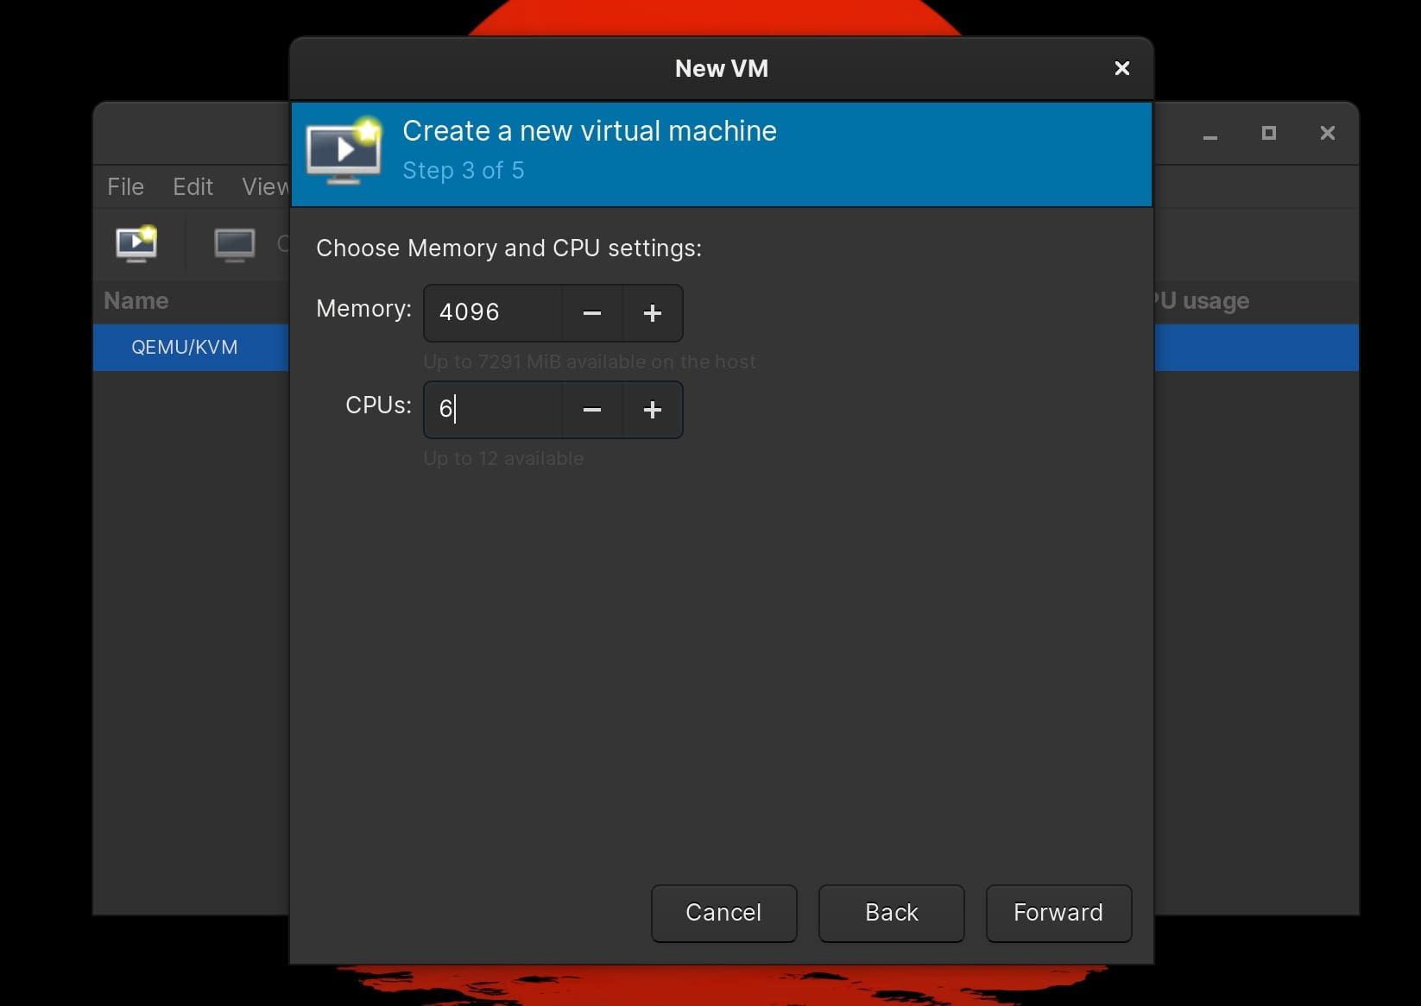This screenshot has height=1006, width=1421.
Task: Click Back to return to step 2
Action: point(891,913)
